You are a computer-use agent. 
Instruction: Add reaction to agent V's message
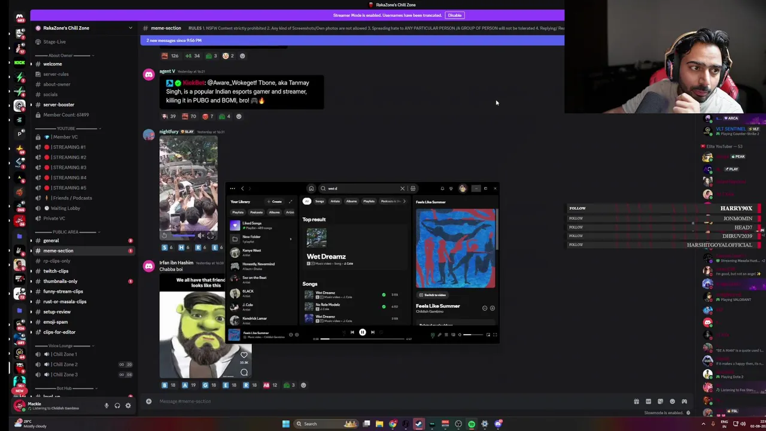(239, 116)
